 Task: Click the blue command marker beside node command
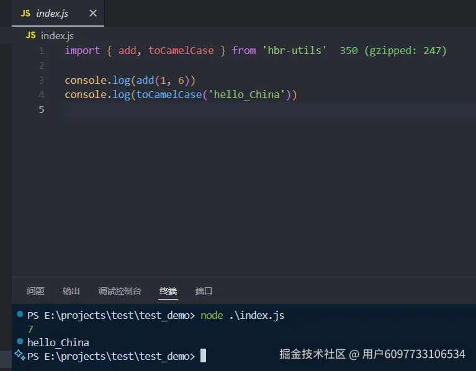pyautogui.click(x=20, y=314)
